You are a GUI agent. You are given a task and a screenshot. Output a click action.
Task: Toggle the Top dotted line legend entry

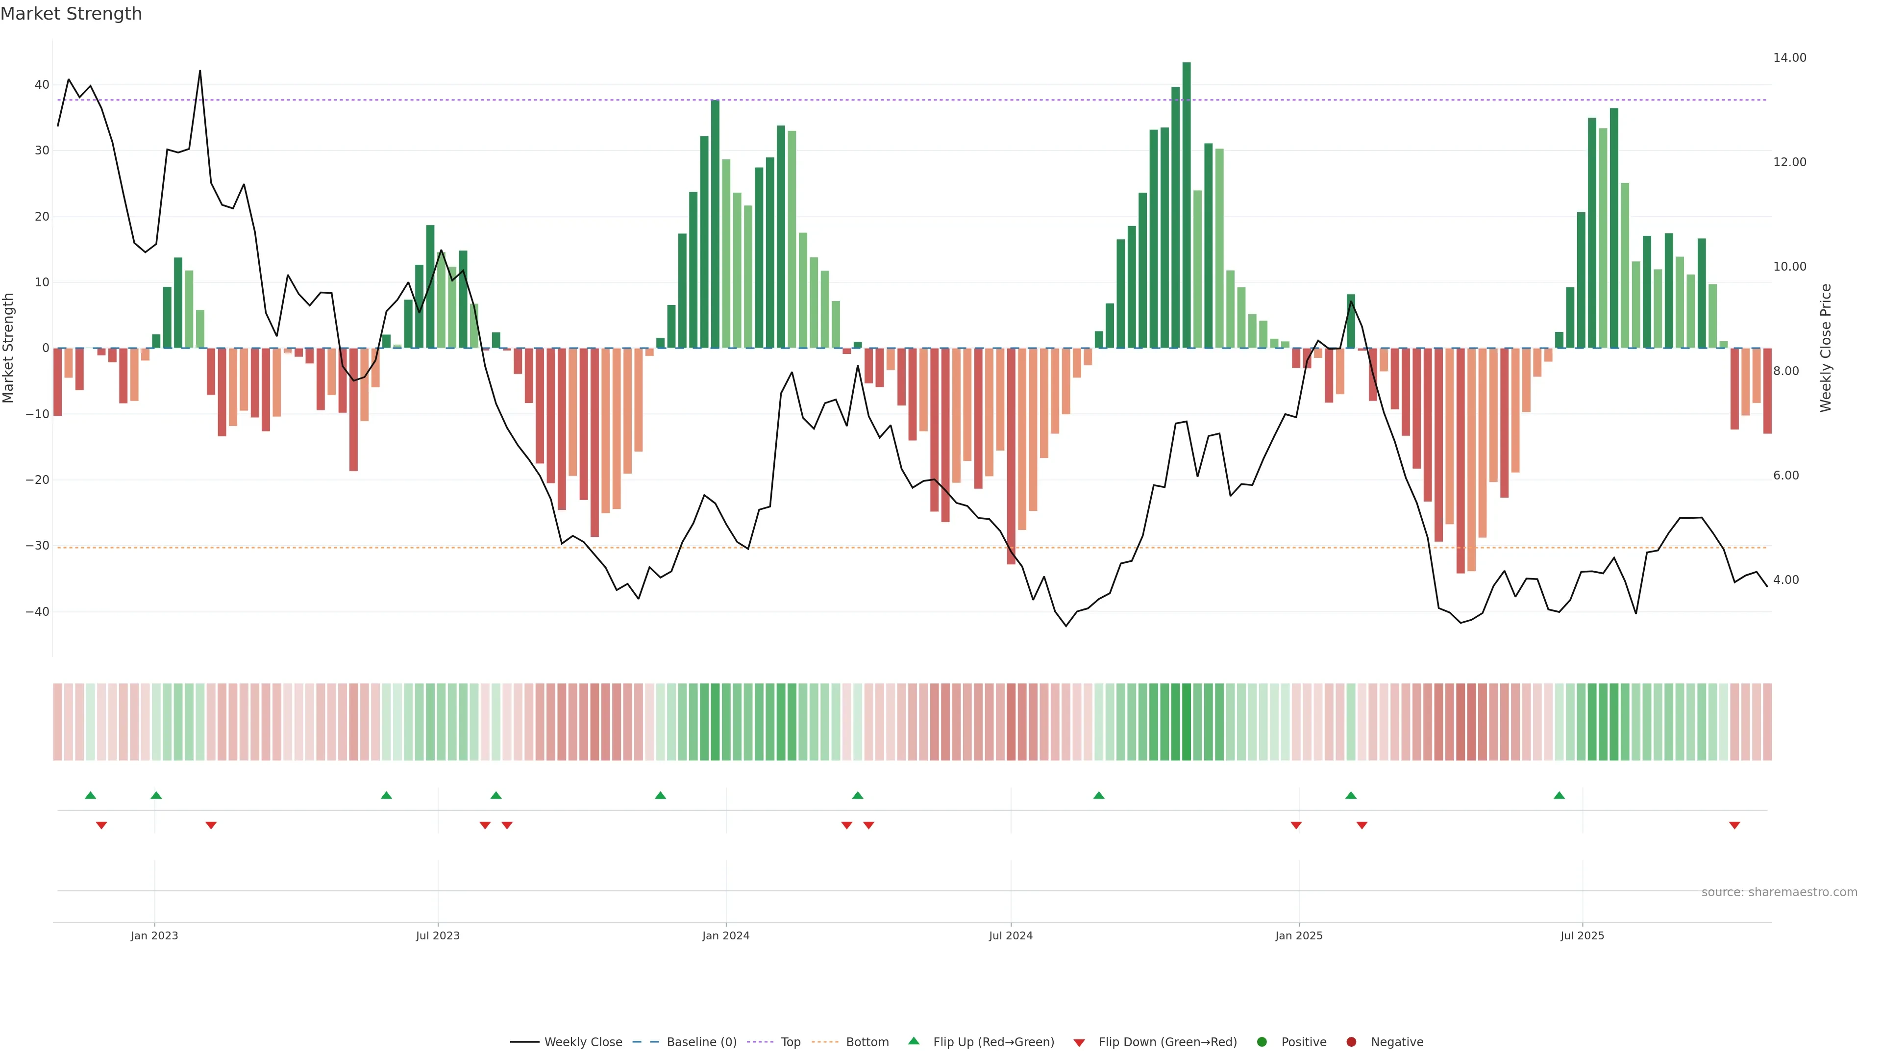point(791,1041)
